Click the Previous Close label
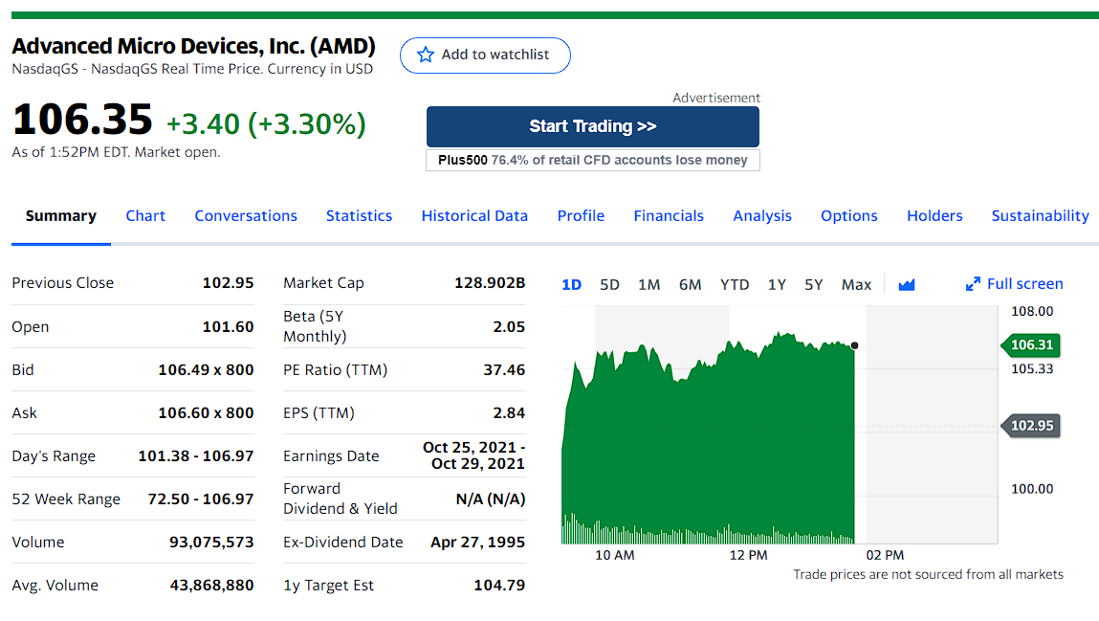The height and width of the screenshot is (621, 1099). coord(62,283)
